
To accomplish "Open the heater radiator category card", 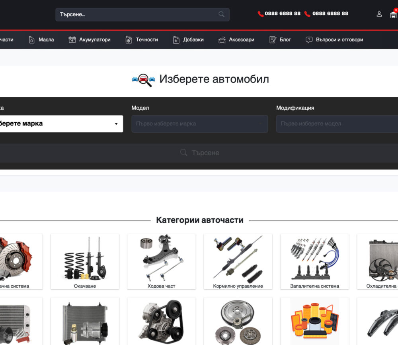I will tap(21, 321).
